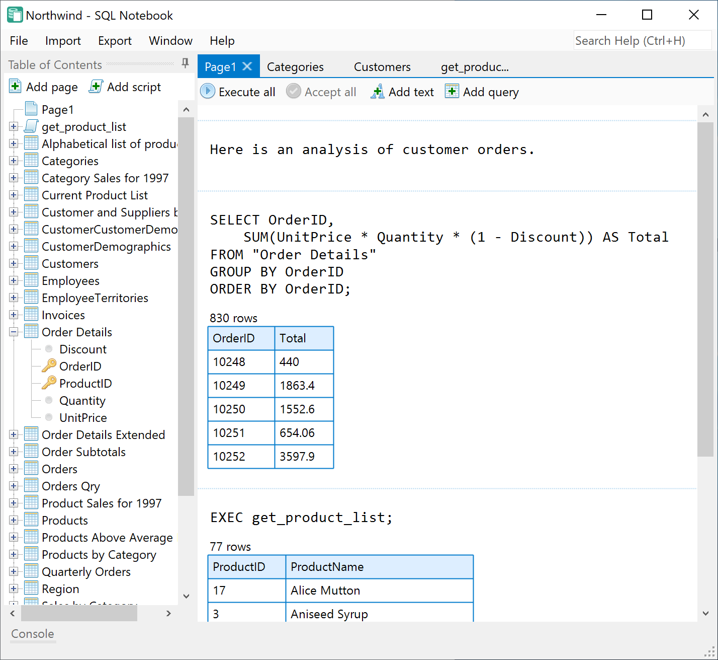Viewport: 718px width, 660px height.
Task: Switch to the Categories tab
Action: point(295,67)
